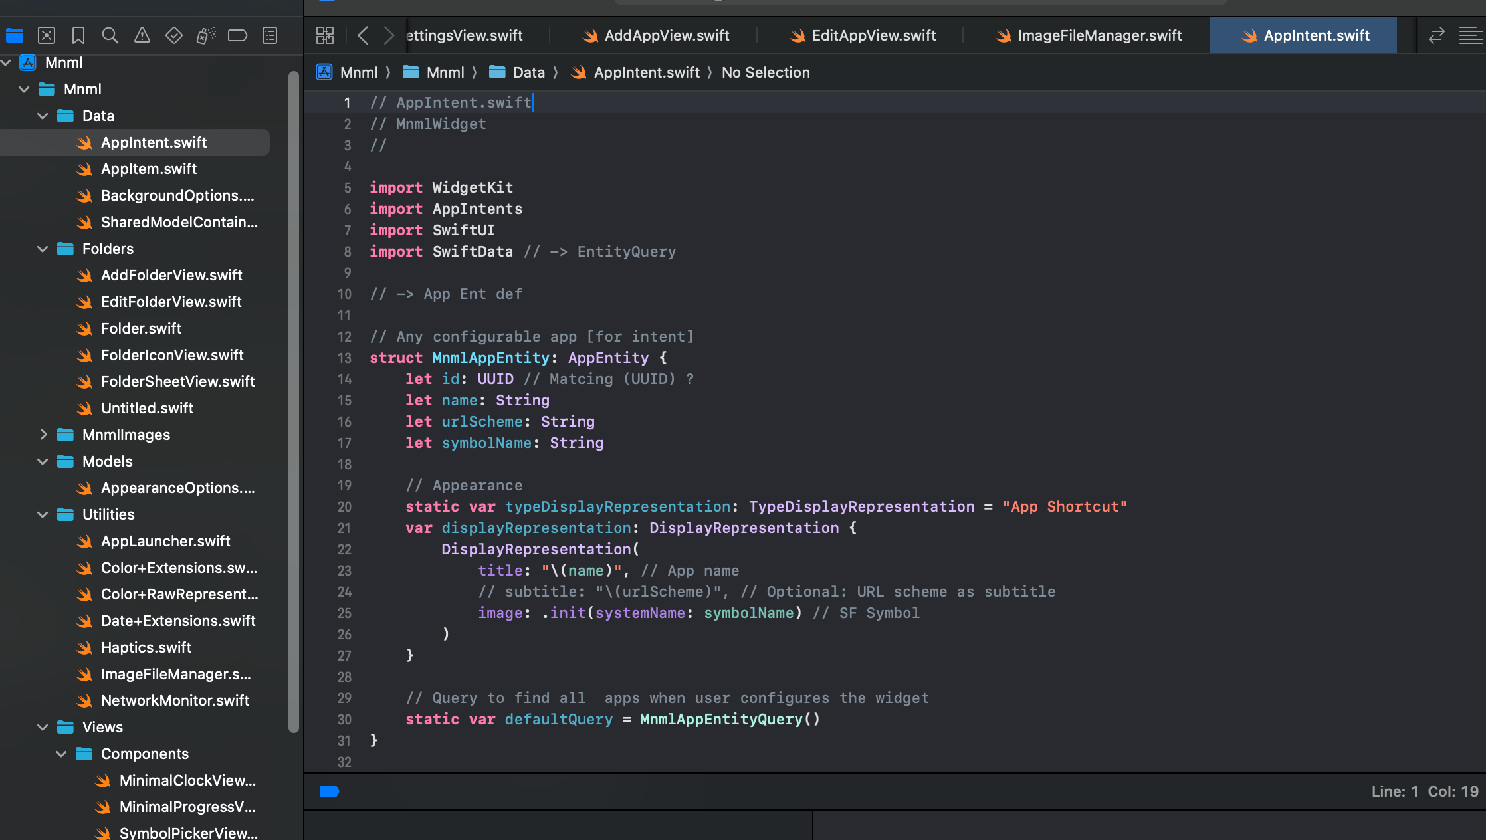Screen dimensions: 1486x840
Task: Open the Report navigator list icon
Action: (269, 35)
